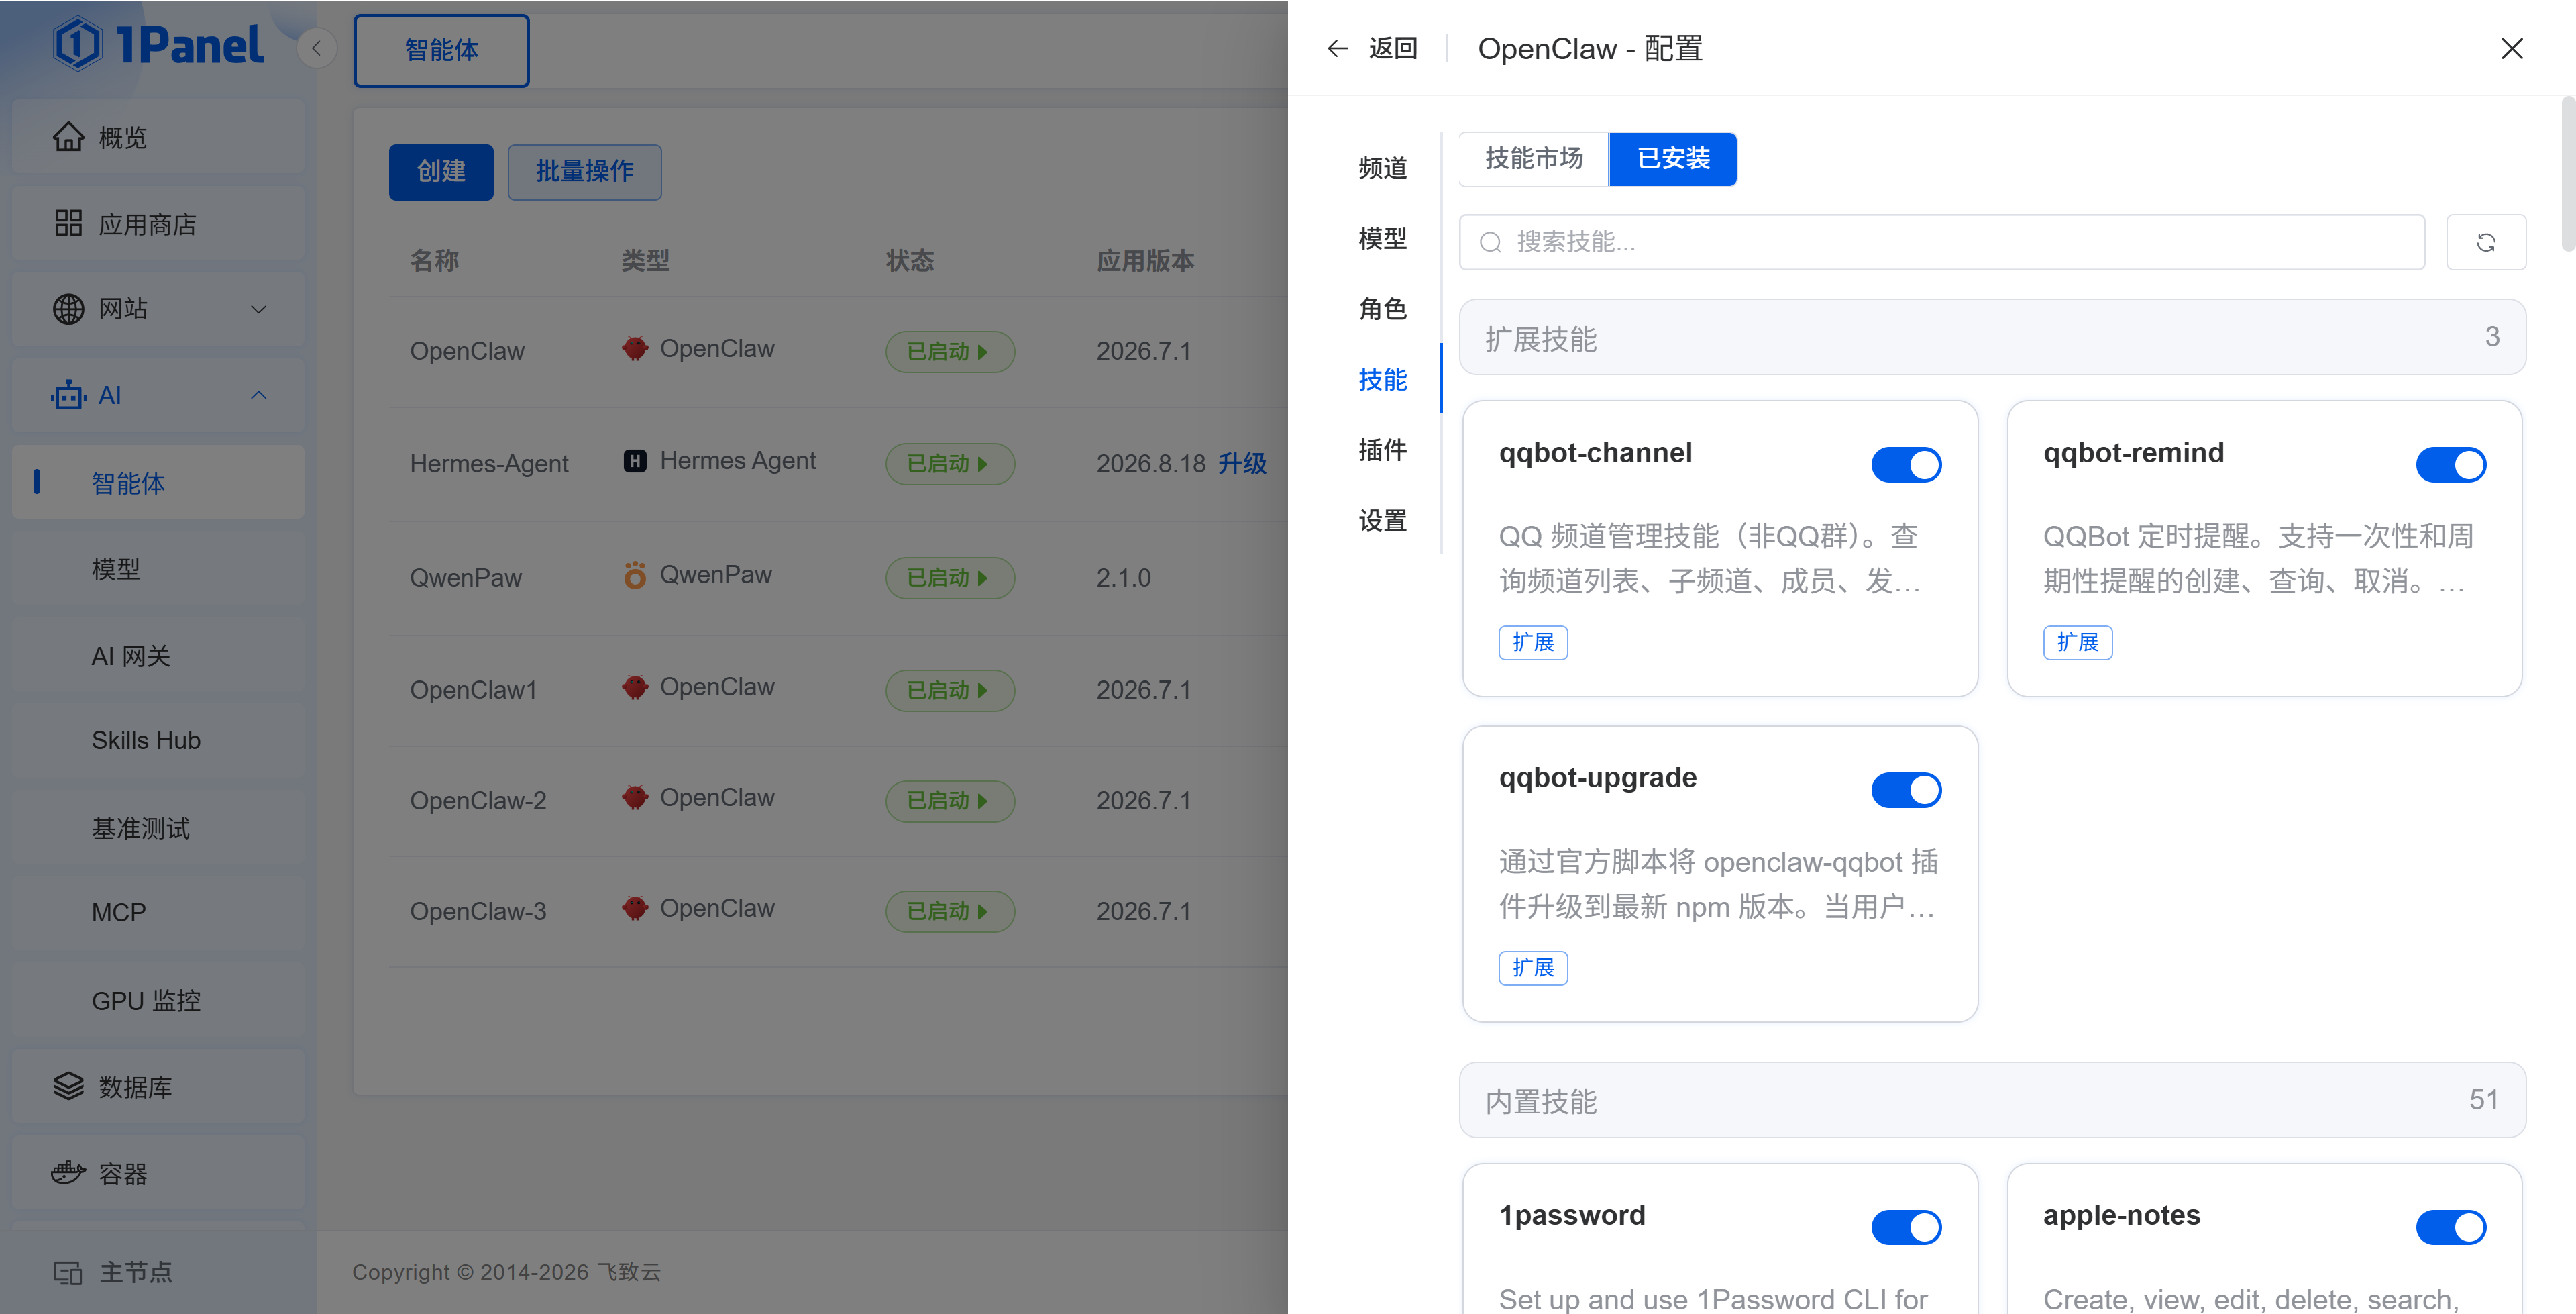Click the 1Panel logo
This screenshot has width=2576, height=1314.
[x=159, y=45]
